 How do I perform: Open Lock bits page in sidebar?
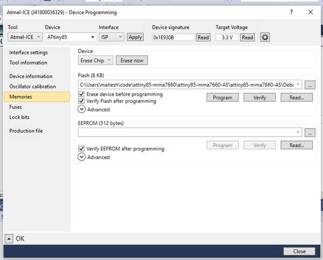point(19,117)
